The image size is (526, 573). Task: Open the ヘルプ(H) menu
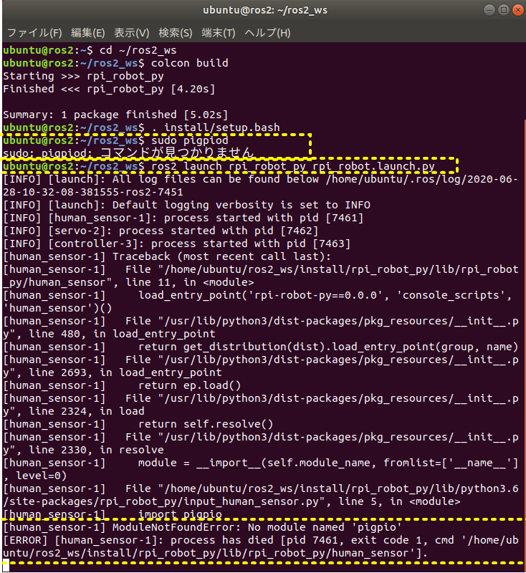[267, 33]
